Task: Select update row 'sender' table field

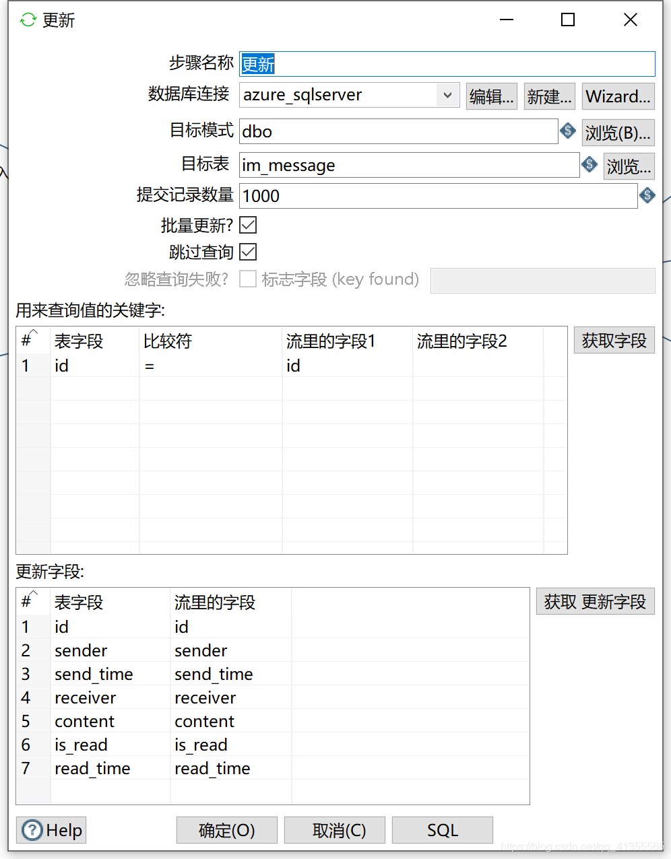Action: tap(110, 650)
